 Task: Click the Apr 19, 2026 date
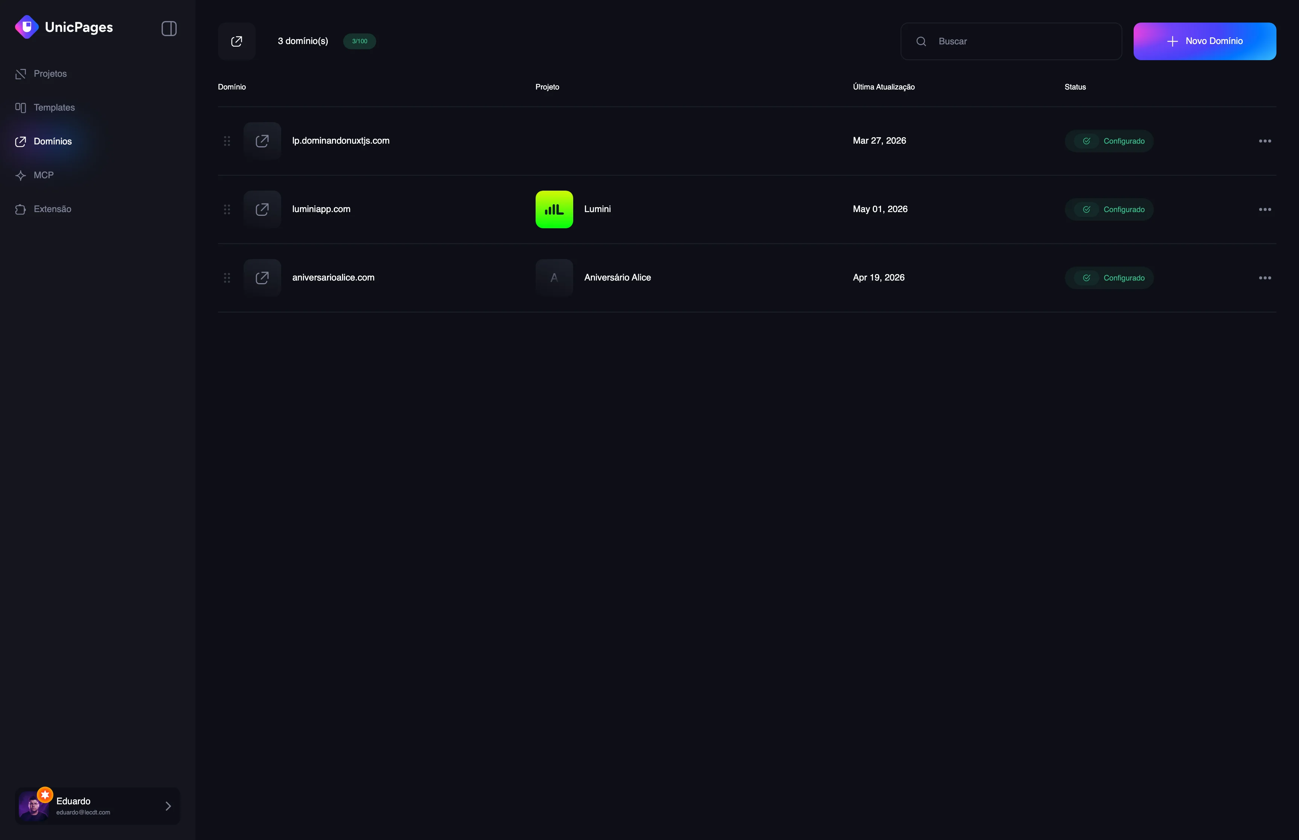coord(878,277)
